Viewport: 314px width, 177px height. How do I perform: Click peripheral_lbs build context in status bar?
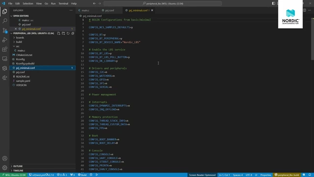(x=287, y=175)
